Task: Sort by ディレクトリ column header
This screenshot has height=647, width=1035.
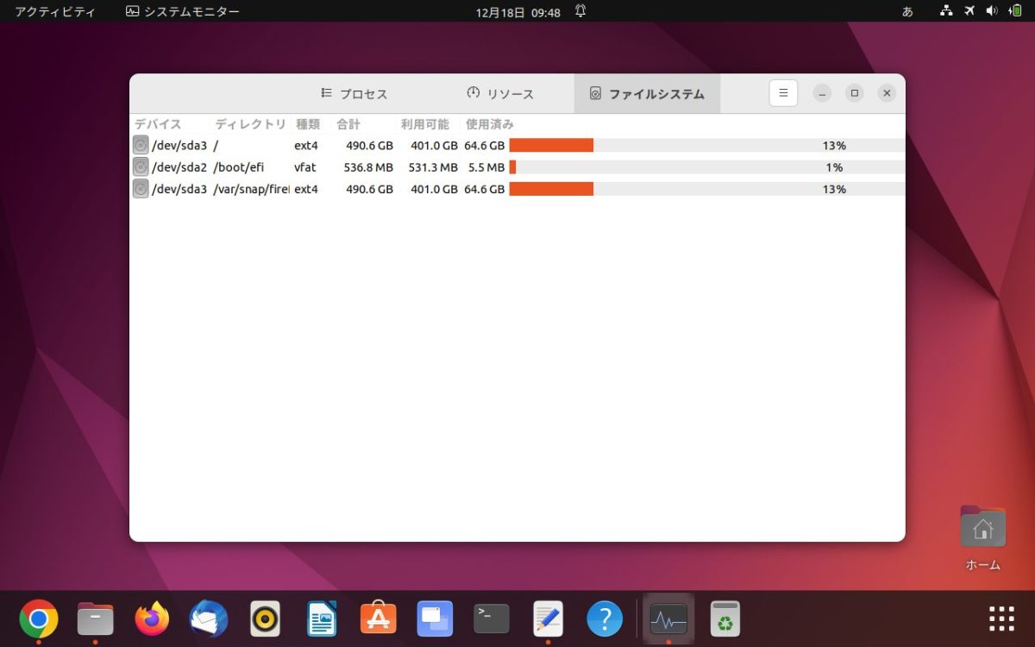Action: [x=250, y=124]
